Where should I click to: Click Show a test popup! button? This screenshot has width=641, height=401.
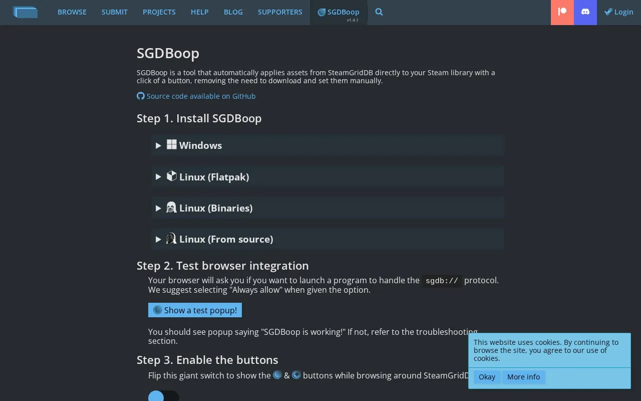pyautogui.click(x=195, y=310)
